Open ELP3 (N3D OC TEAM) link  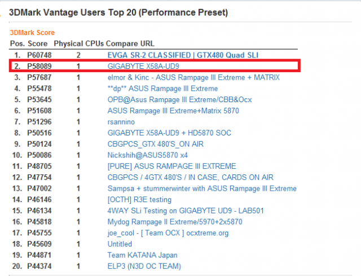tap(144, 266)
